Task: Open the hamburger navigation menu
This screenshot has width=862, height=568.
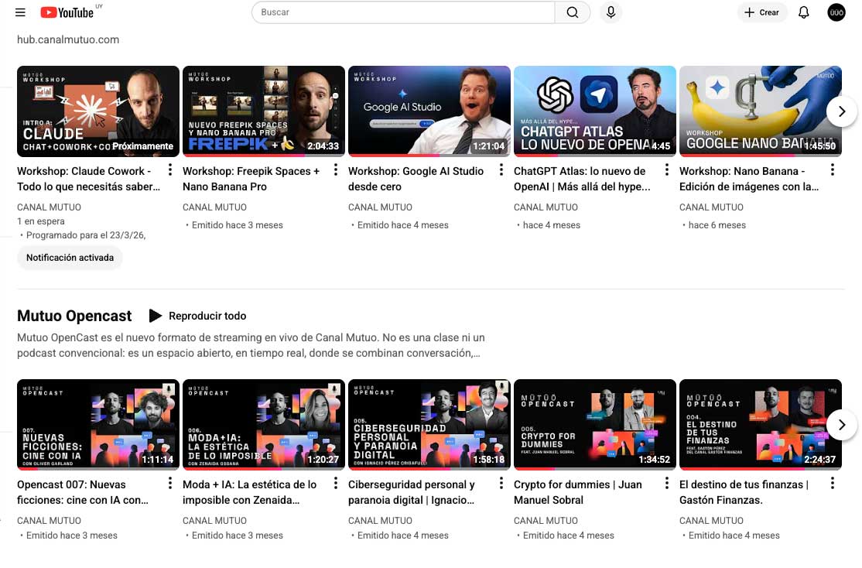Action: coord(20,12)
